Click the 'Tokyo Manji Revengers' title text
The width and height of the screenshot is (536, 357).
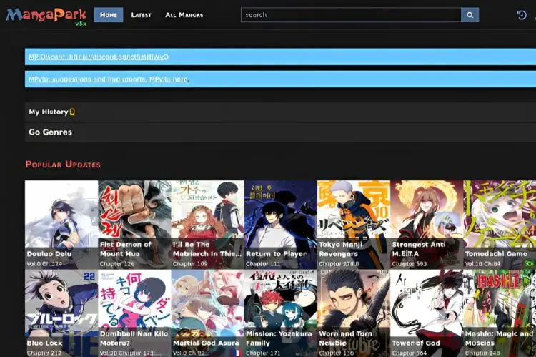340,249
